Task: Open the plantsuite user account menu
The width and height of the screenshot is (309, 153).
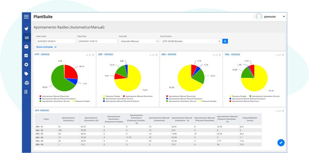Action: [270, 17]
